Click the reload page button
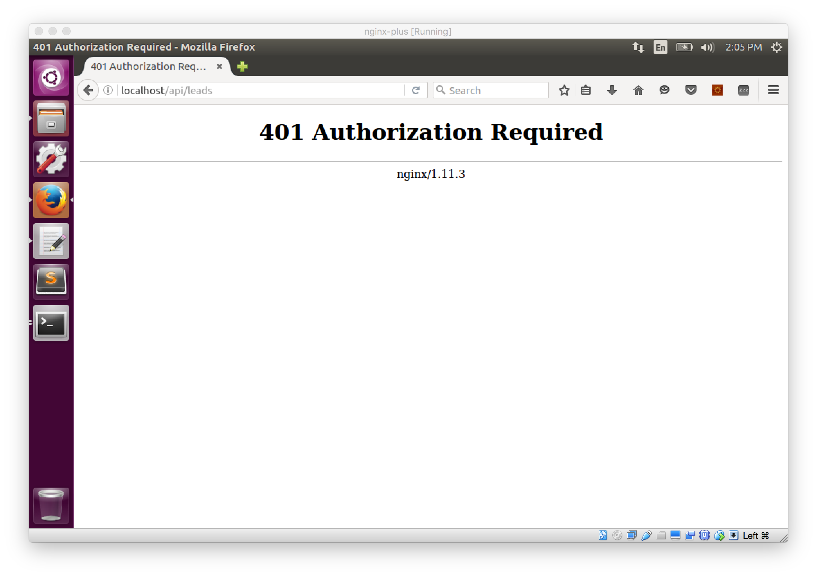The width and height of the screenshot is (817, 577). [415, 90]
